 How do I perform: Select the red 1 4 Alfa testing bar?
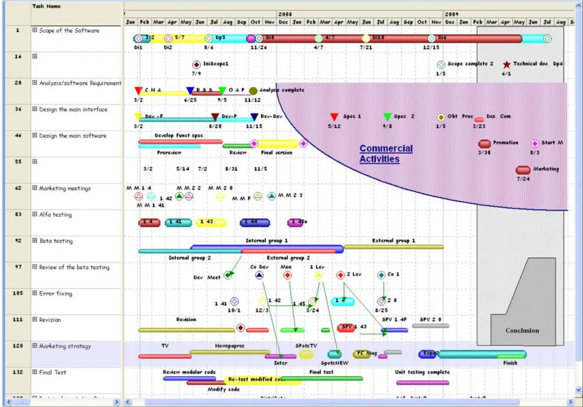tap(149, 222)
